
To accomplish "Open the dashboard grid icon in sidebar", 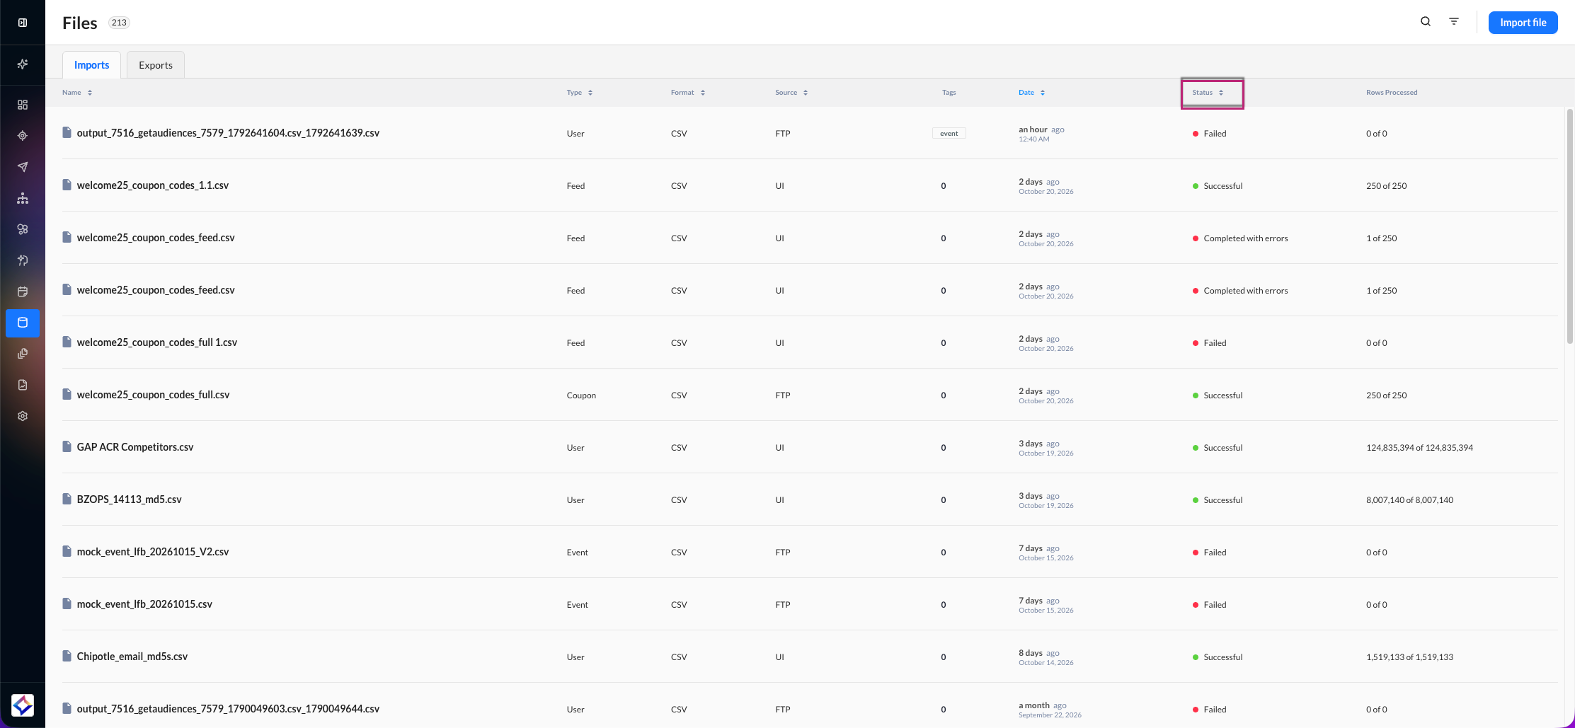I will [23, 105].
